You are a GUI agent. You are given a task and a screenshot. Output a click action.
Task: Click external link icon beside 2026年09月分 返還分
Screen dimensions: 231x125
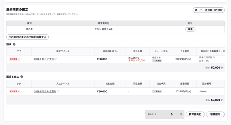coord(58,92)
